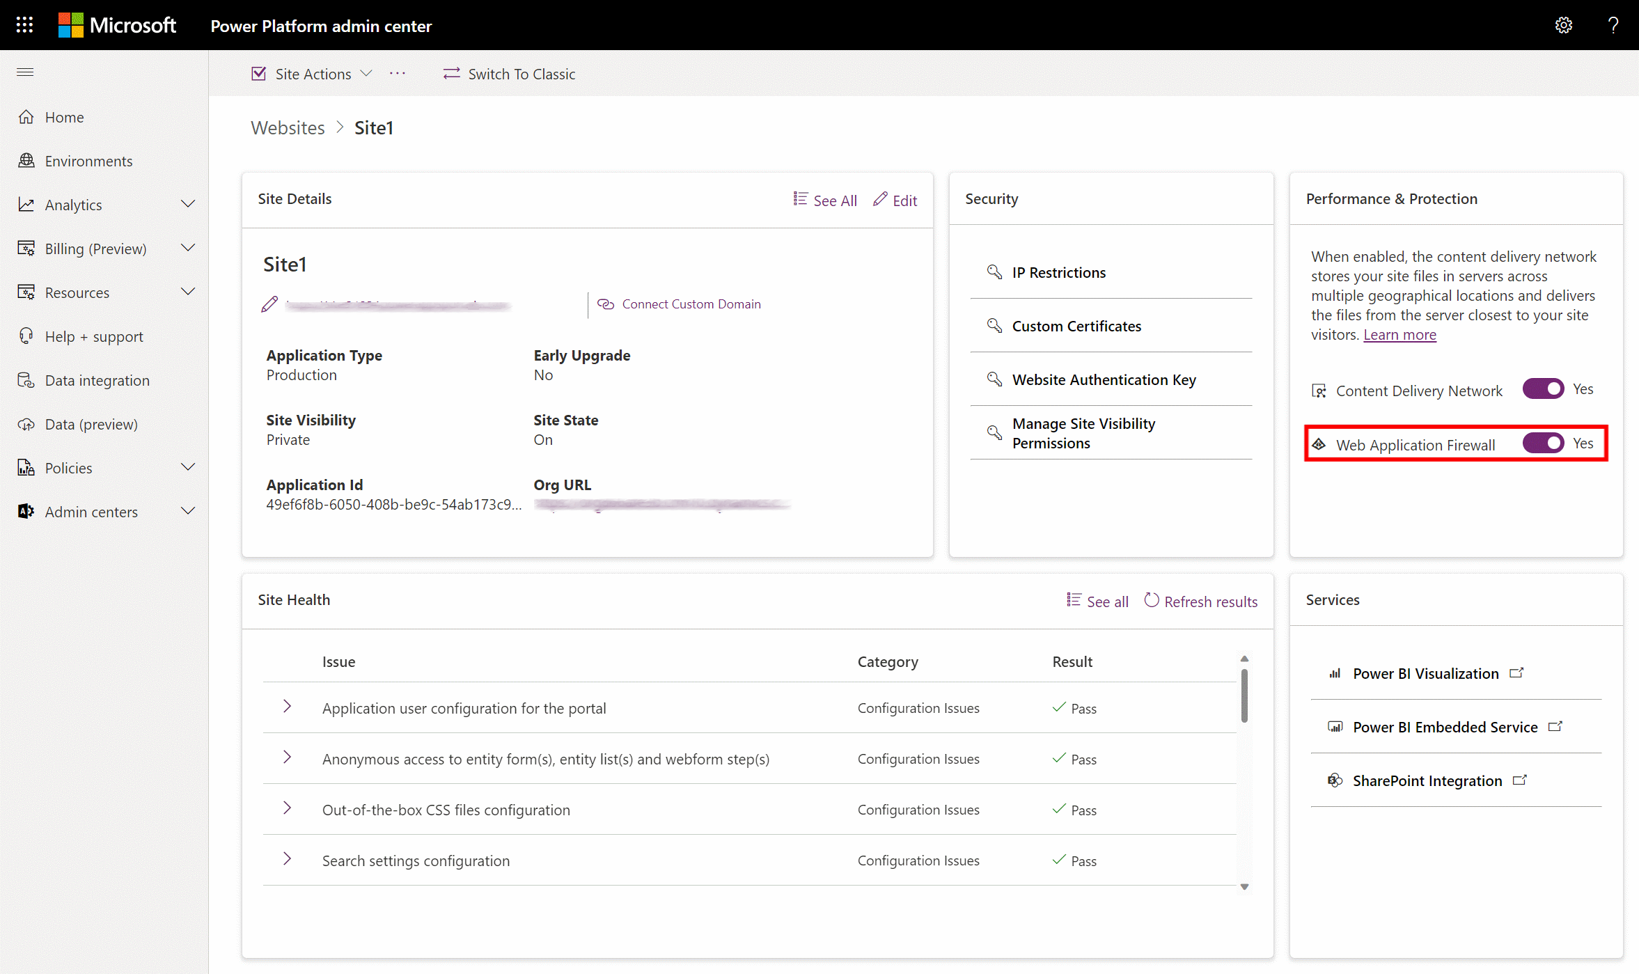The image size is (1639, 974).
Task: Click the Custom Certificates icon
Action: [x=994, y=326]
